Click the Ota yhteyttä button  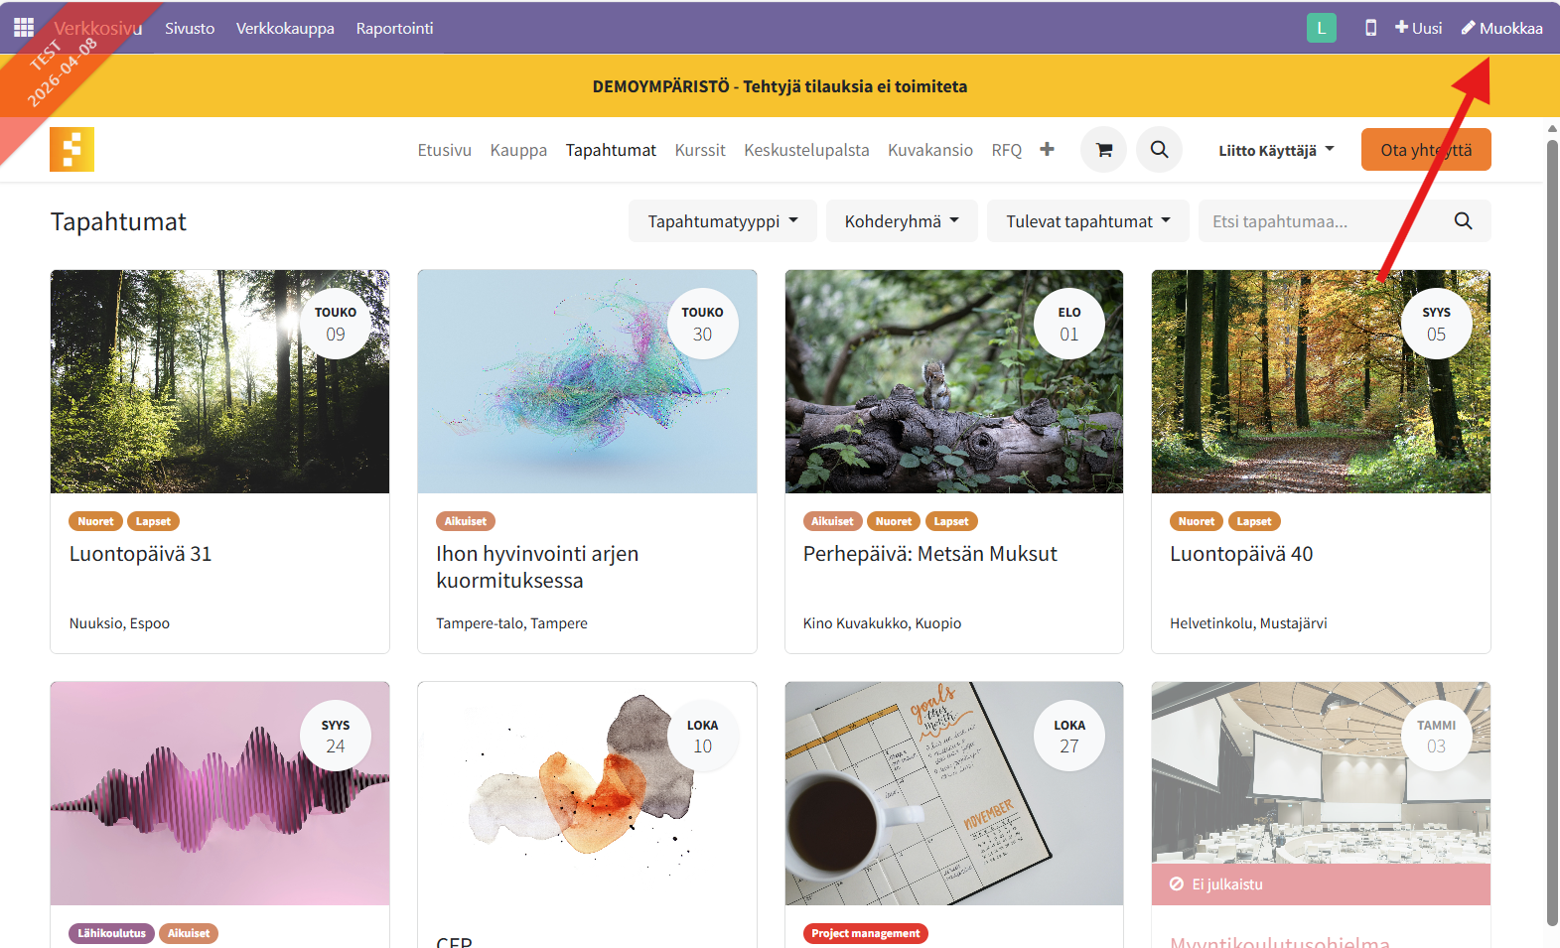pyautogui.click(x=1425, y=150)
